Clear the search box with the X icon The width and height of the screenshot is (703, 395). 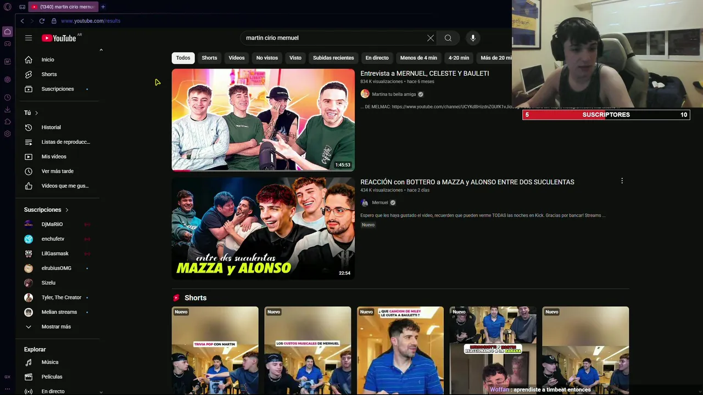(431, 38)
